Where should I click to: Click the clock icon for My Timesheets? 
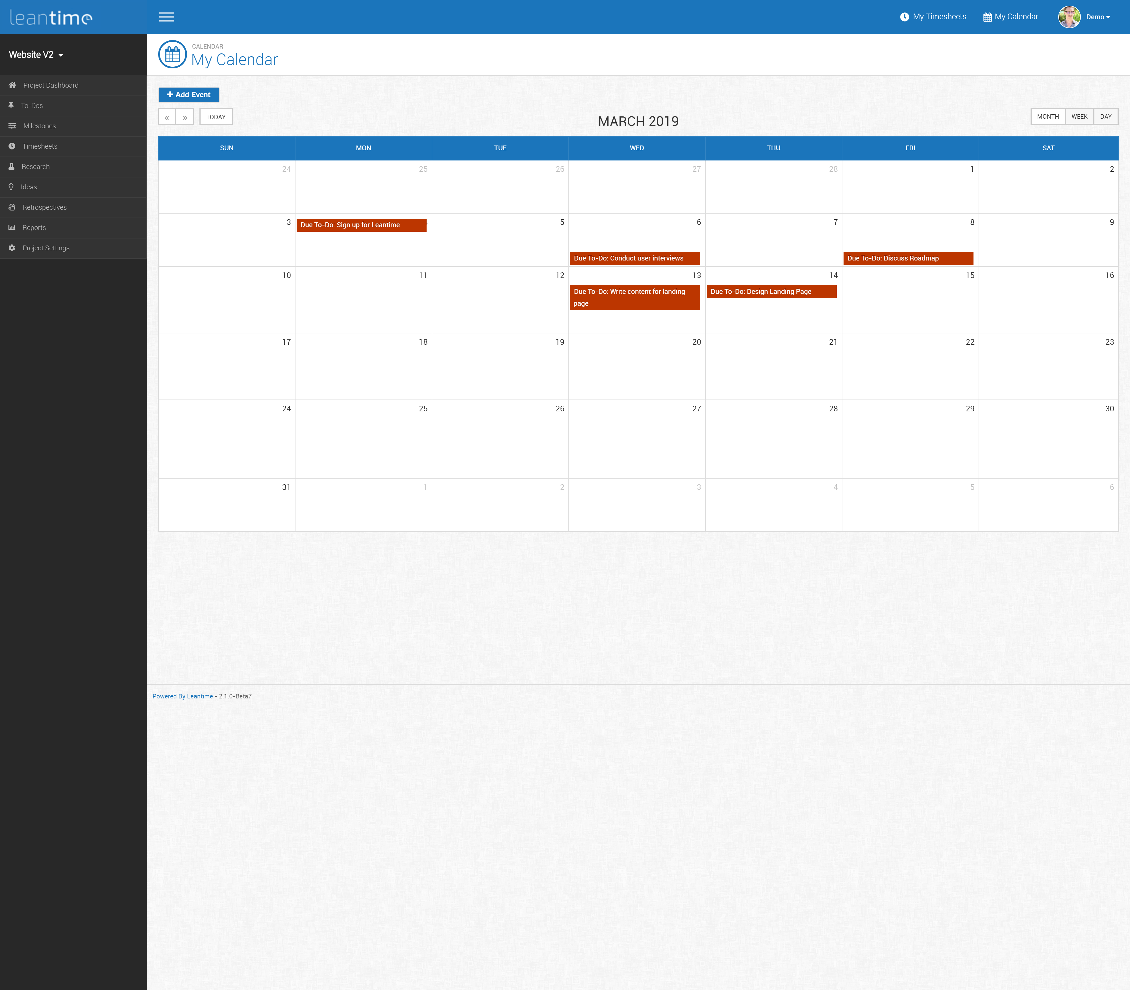pyautogui.click(x=904, y=17)
